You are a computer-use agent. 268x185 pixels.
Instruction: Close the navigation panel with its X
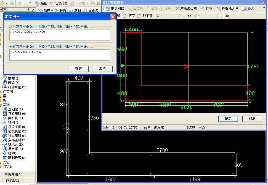click(33, 10)
